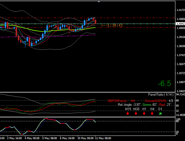Click the H1 timeframe label
This screenshot has width=185, height=141.
coord(144,109)
